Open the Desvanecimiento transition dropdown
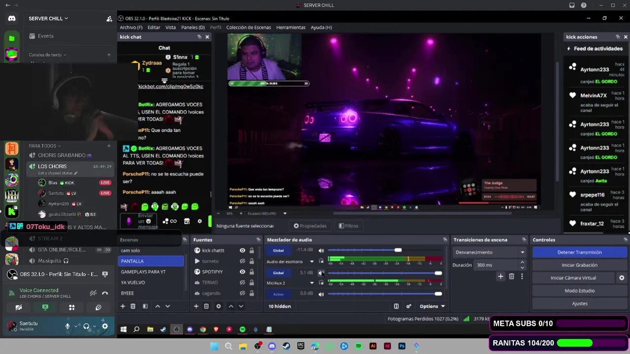 490,252
